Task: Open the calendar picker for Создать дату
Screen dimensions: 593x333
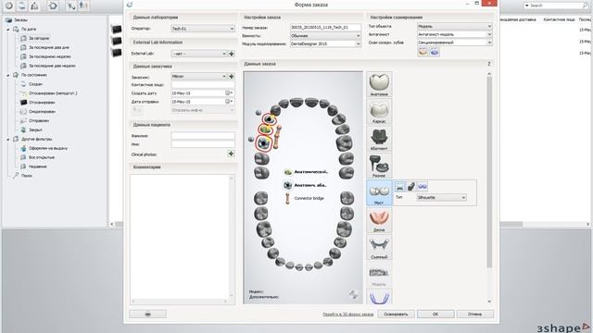Action: pyautogui.click(x=229, y=92)
